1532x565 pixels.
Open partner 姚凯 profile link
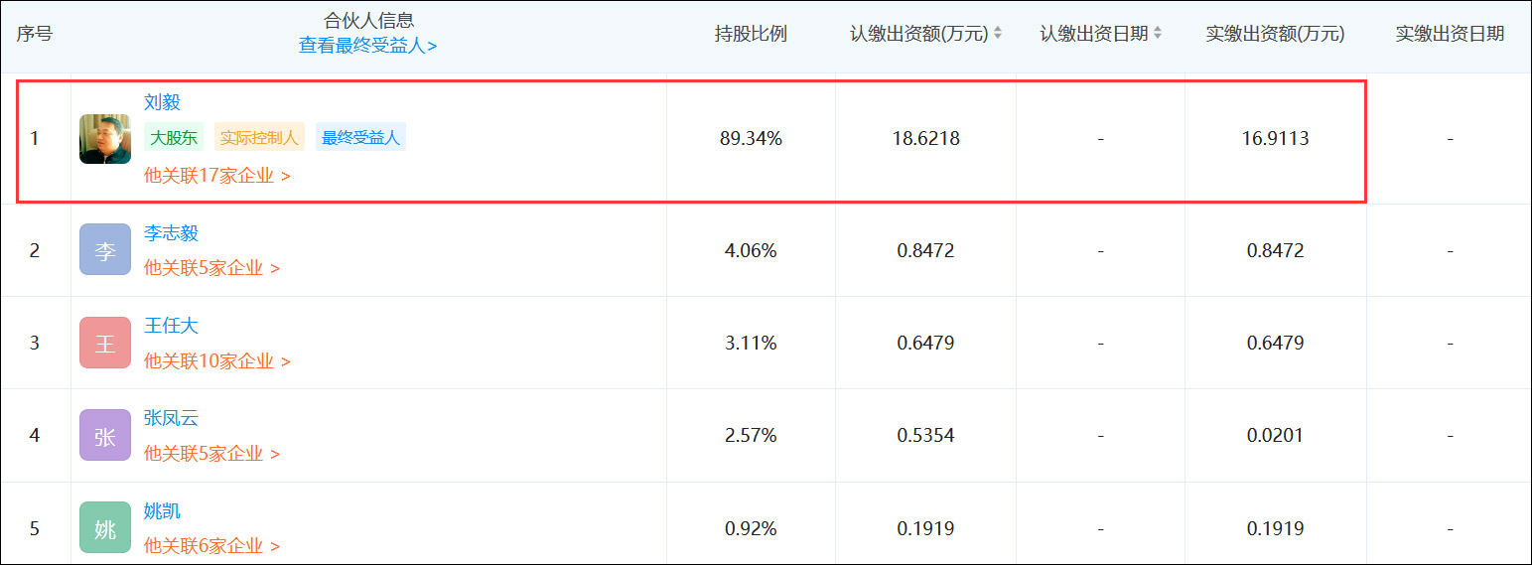[162, 511]
